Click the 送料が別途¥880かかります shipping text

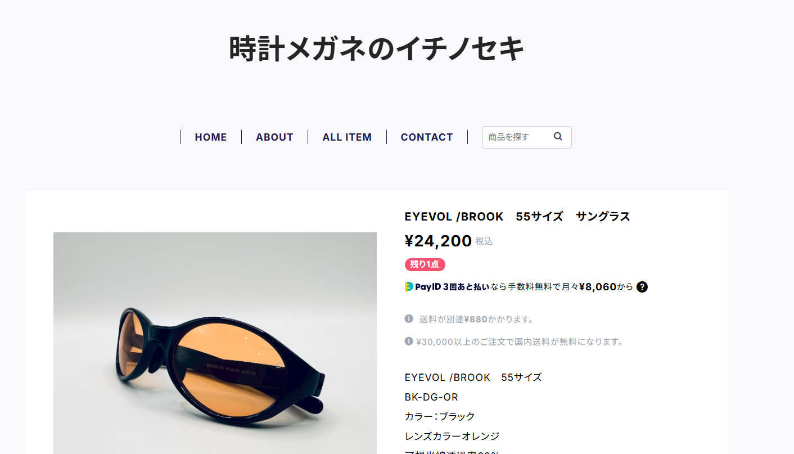click(x=477, y=319)
